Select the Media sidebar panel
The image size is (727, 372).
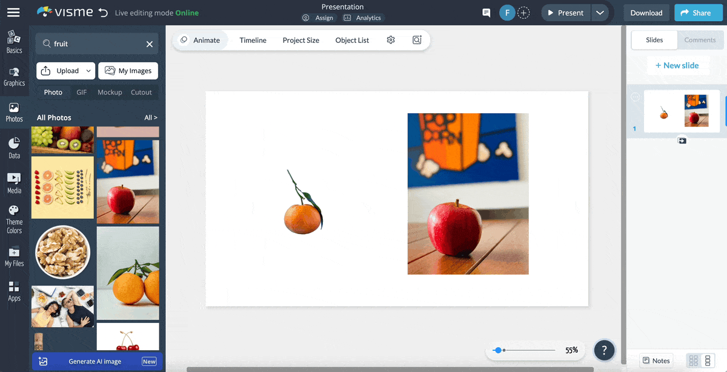tap(15, 182)
